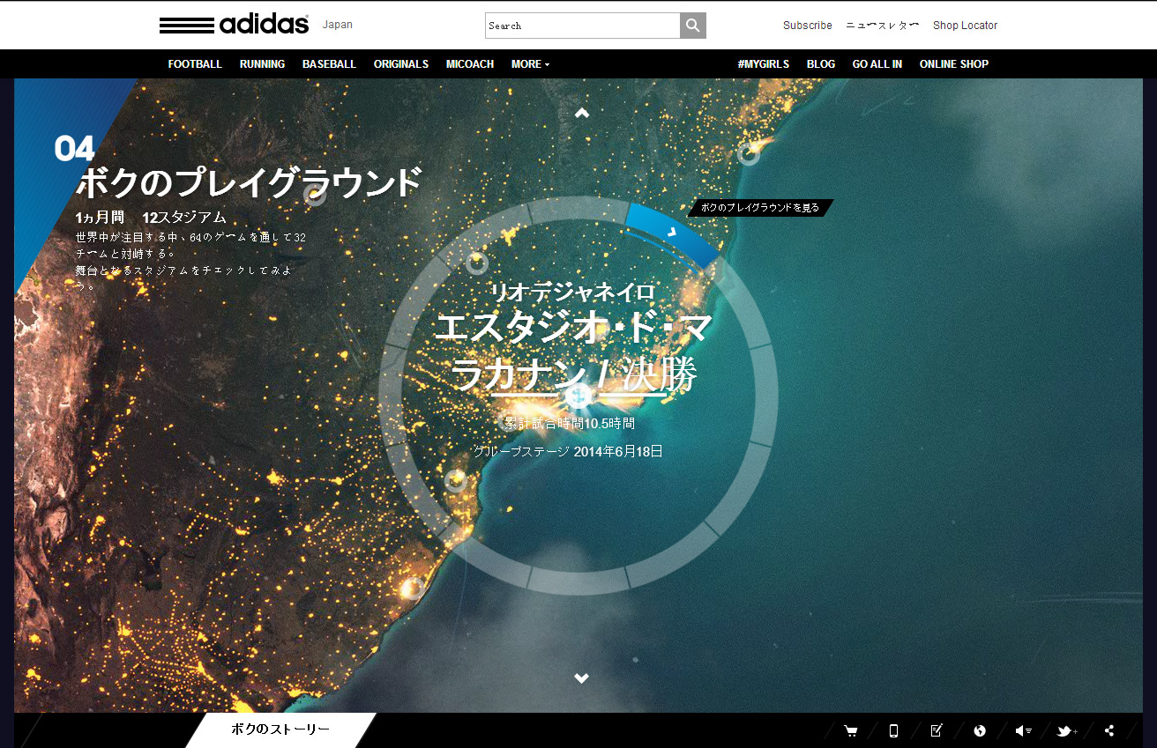Viewport: 1157px width, 748px height.
Task: Open the FOOTBALL menu item
Action: point(195,64)
